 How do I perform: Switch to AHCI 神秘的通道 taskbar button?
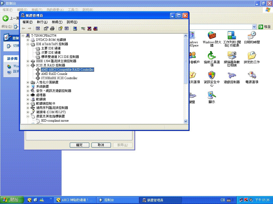[75, 200]
